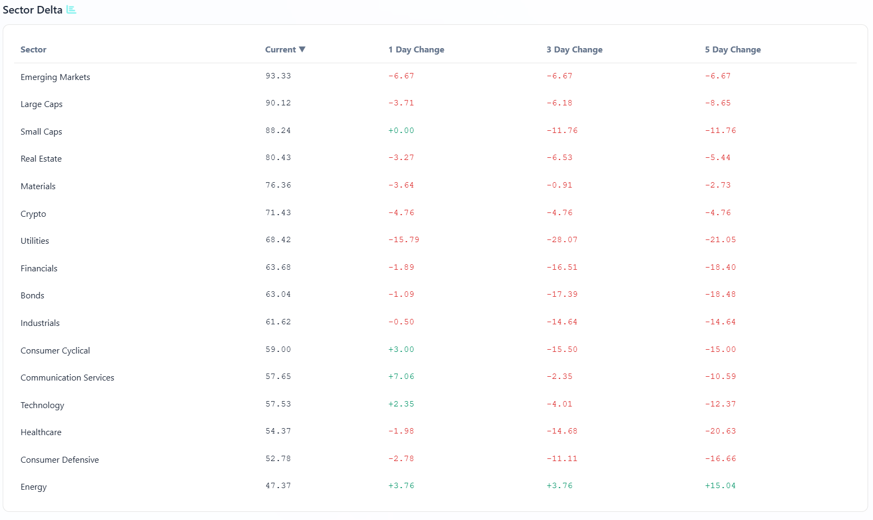This screenshot has height=520, width=873.
Task: Click Materials 5 day change -2.73
Action: (x=718, y=185)
